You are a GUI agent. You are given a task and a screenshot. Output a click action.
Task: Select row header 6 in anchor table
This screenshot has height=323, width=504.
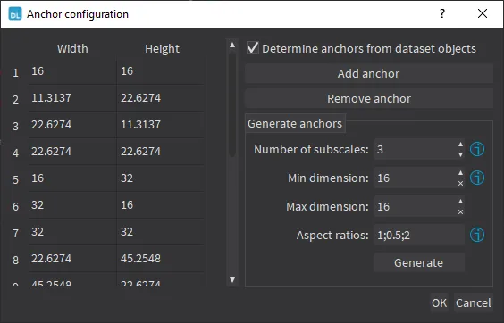point(15,206)
